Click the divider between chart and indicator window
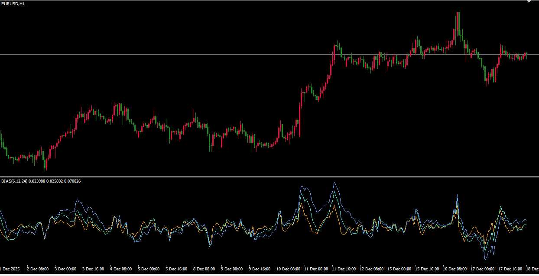 click(269, 177)
